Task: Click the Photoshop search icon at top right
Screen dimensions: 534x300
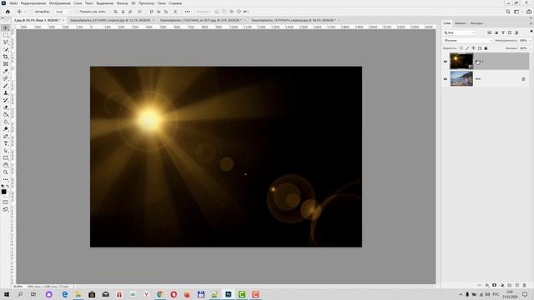Action: pos(508,12)
